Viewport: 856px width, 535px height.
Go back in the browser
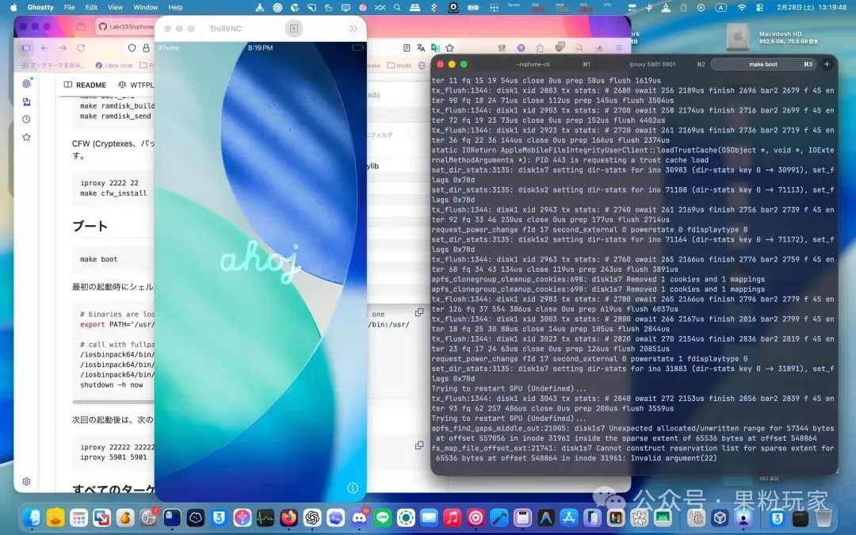click(44, 48)
